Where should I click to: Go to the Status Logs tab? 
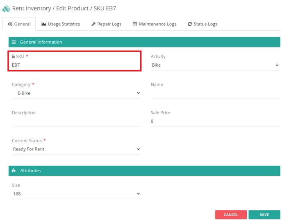202,24
